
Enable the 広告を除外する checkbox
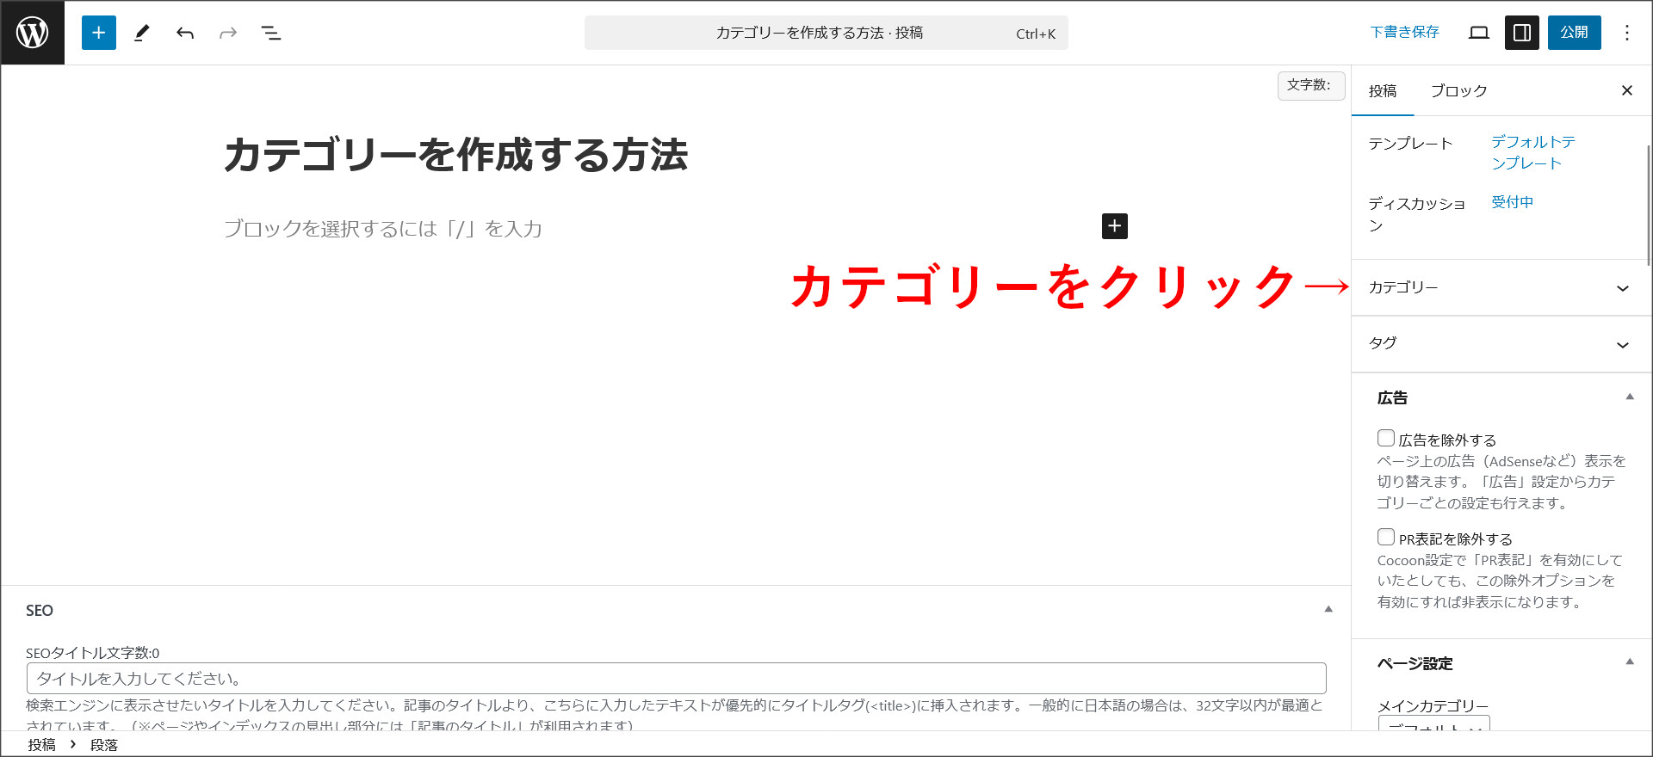pyautogui.click(x=1386, y=439)
